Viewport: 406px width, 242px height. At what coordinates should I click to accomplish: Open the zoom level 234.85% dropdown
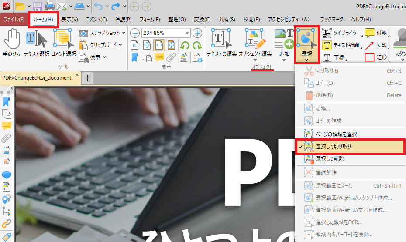[x=187, y=33]
